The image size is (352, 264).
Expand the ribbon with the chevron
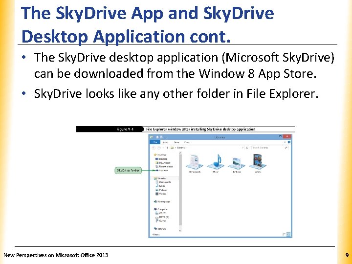click(x=285, y=142)
